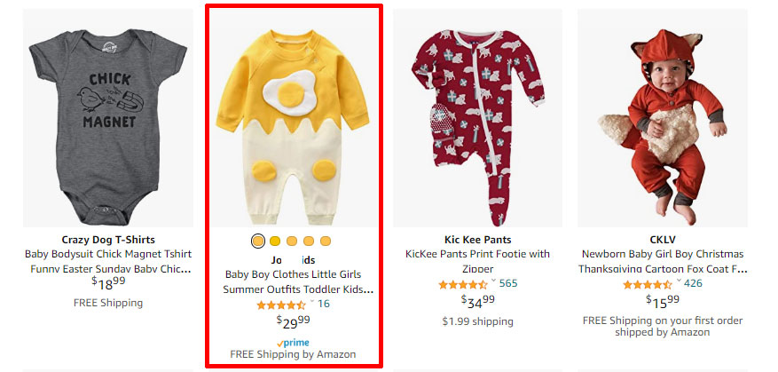
Task: Click the Prime badge icon
Action: pyautogui.click(x=293, y=342)
